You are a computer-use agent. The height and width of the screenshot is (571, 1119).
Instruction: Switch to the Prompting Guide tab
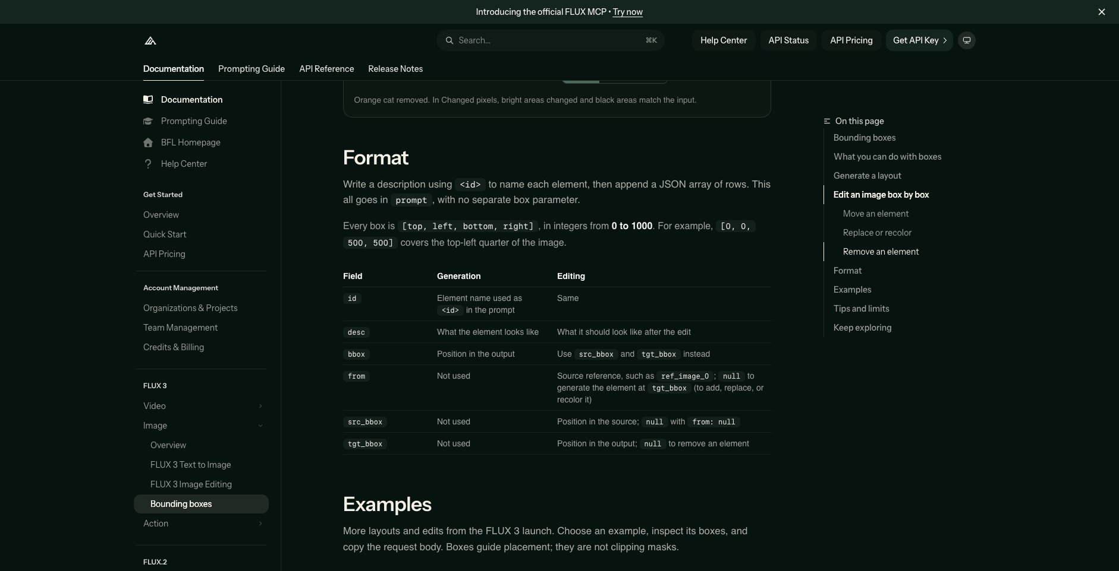click(x=252, y=69)
